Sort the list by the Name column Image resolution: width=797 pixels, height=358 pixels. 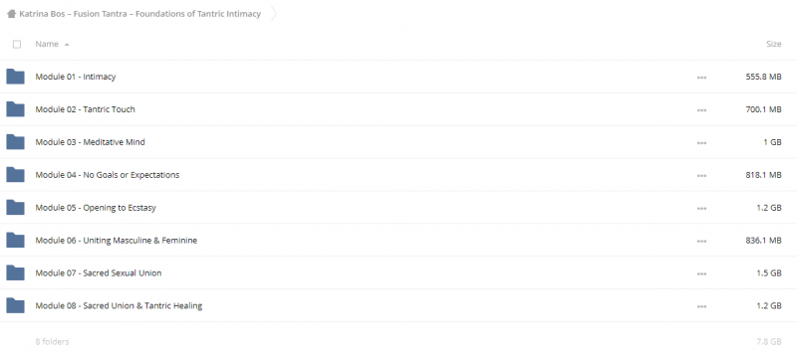pos(47,44)
